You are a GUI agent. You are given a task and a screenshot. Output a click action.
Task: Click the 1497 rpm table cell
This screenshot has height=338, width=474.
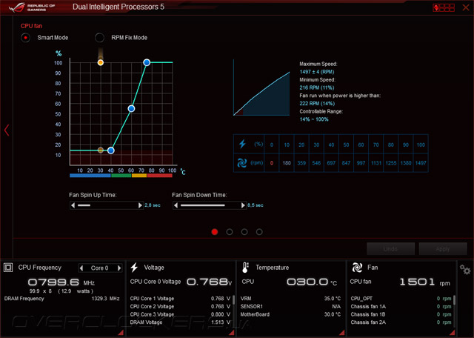[421, 163]
